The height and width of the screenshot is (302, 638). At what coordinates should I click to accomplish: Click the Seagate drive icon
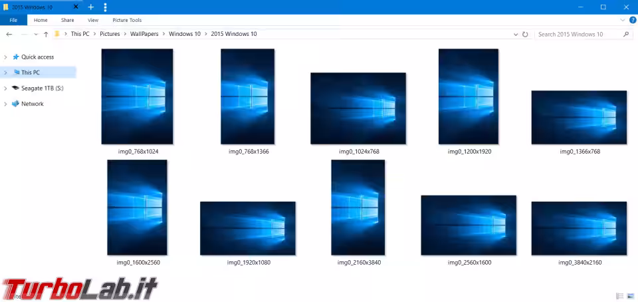(16, 88)
